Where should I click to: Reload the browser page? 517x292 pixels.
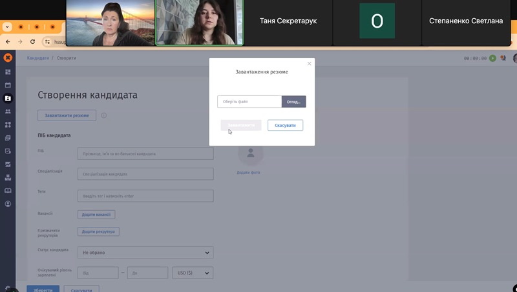(x=32, y=42)
